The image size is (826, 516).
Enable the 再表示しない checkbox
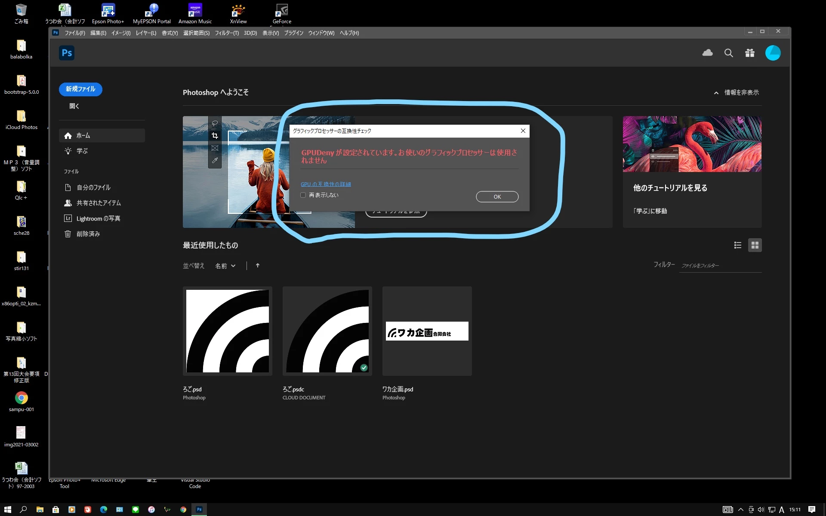coord(303,195)
